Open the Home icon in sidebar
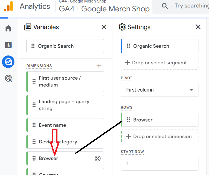The image size is (209, 175). click(x=8, y=29)
